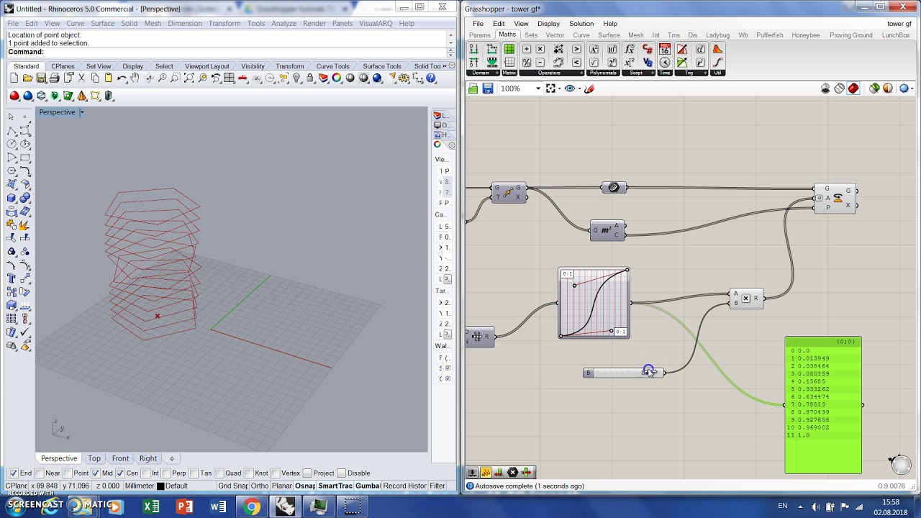Image resolution: width=921 pixels, height=518 pixels.
Task: Expand the Operators group in Maths ribbon
Action: tap(581, 73)
